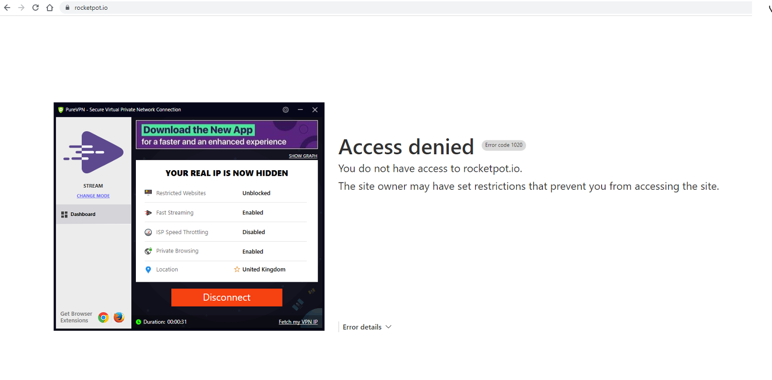
Task: Click the rocketpot.io address bar
Action: point(407,8)
